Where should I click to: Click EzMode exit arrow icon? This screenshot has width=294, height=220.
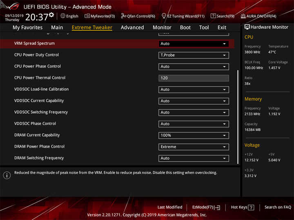point(217,207)
